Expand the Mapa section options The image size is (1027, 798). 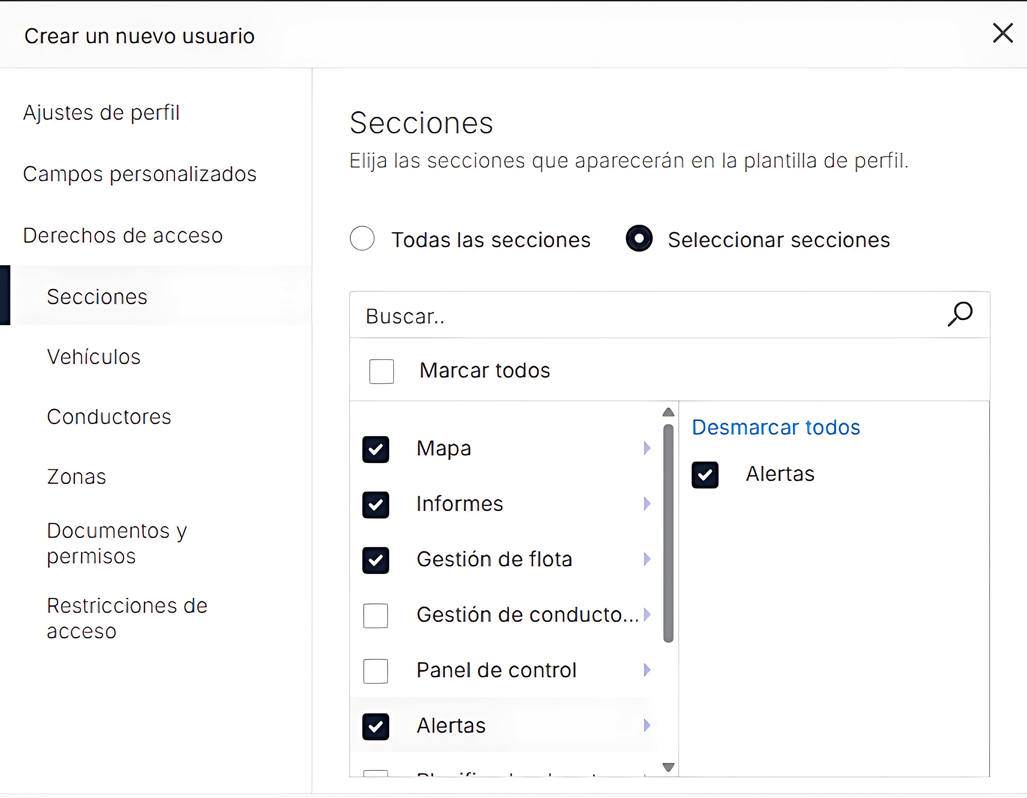point(647,449)
